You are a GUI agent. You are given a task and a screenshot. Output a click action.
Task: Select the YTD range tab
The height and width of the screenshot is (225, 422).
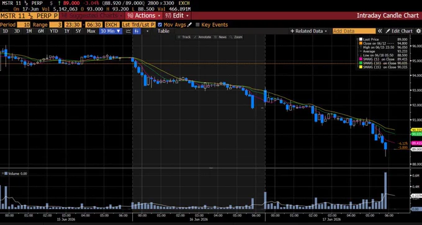click(54, 31)
